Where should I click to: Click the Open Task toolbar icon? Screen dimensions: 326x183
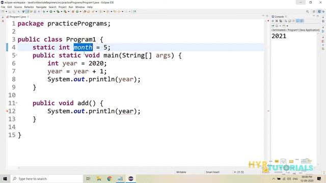[89, 12]
